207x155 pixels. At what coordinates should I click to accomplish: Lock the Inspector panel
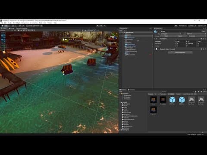[x=204, y=28]
